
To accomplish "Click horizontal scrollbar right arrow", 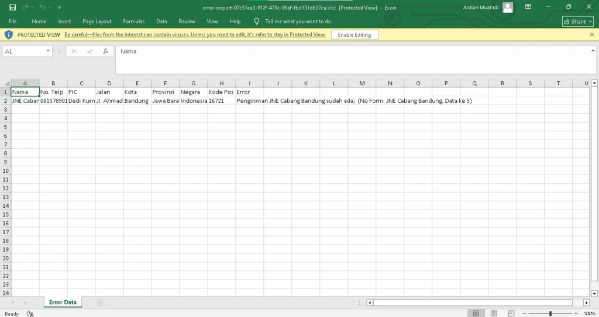I will [x=586, y=302].
